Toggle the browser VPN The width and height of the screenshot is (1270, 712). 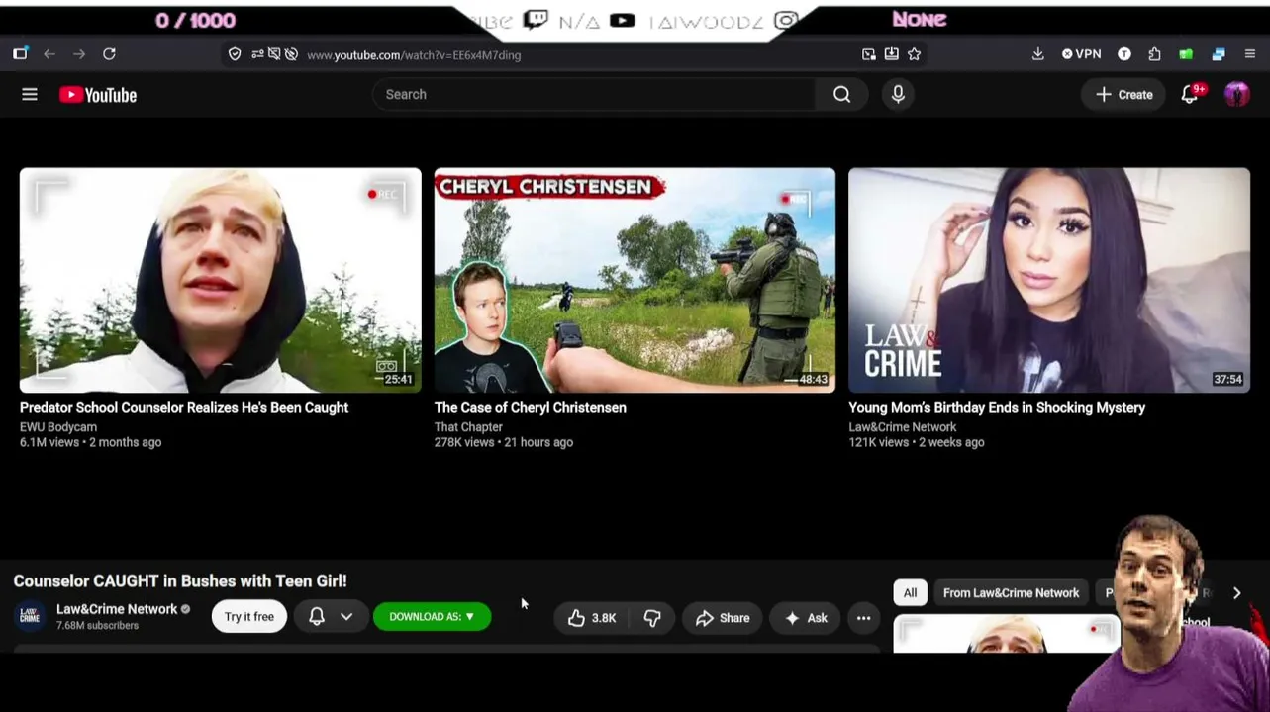[1081, 54]
